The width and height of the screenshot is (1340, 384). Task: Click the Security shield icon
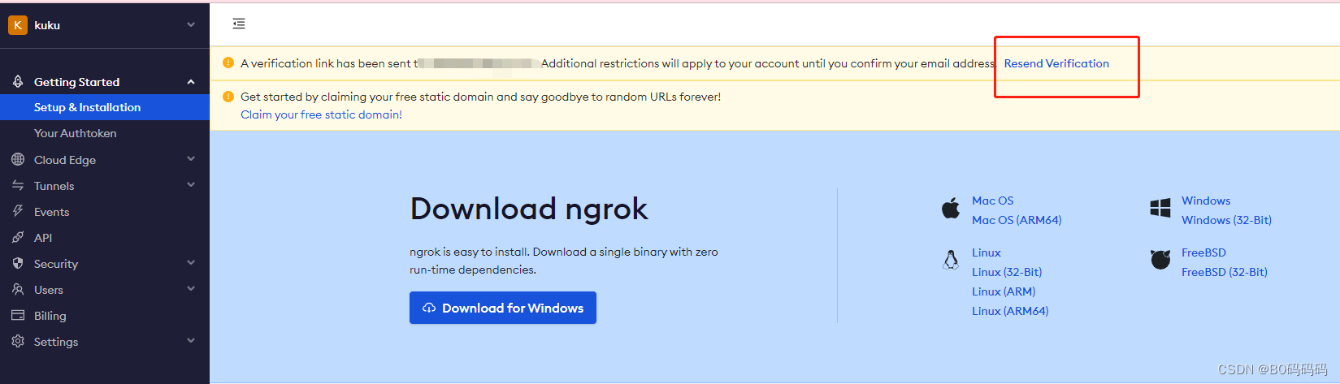click(x=18, y=263)
